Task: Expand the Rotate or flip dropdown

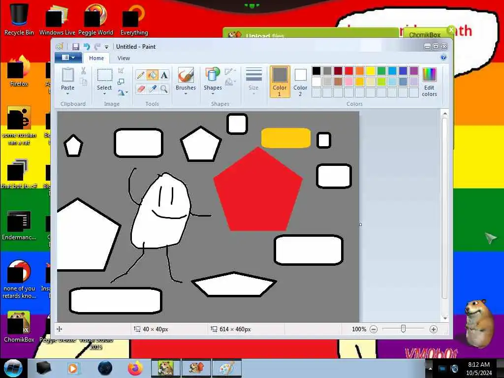Action: 123,93
